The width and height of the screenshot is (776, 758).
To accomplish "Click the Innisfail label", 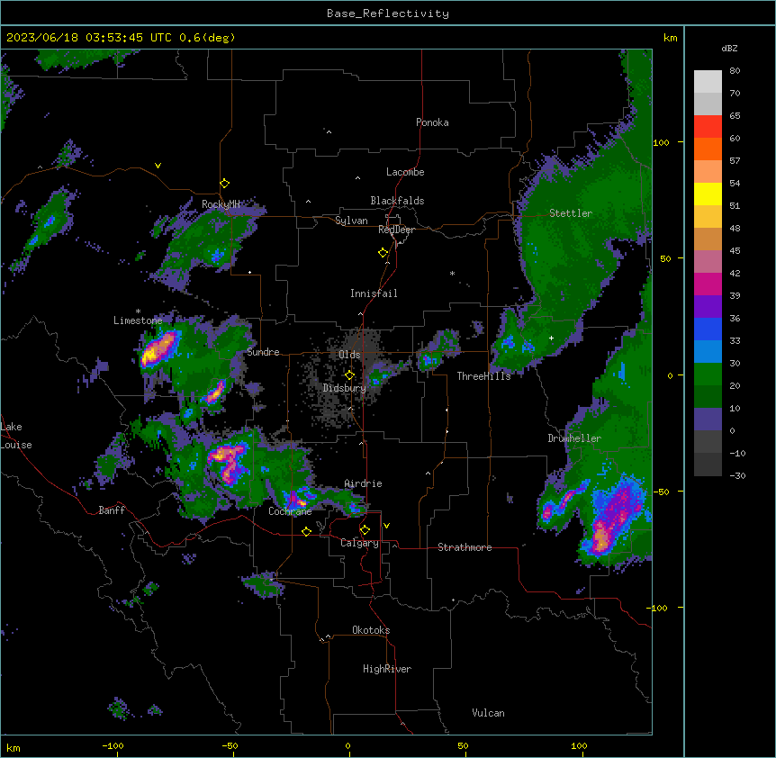I will tap(374, 293).
